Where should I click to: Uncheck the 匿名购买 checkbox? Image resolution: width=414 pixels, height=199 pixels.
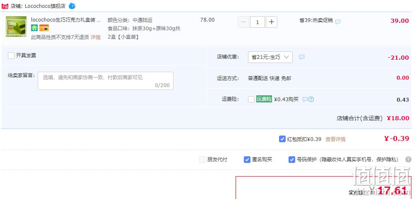(247, 160)
